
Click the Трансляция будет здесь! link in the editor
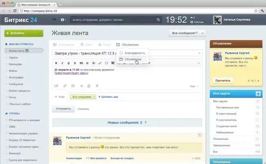pyautogui.click(x=71, y=73)
